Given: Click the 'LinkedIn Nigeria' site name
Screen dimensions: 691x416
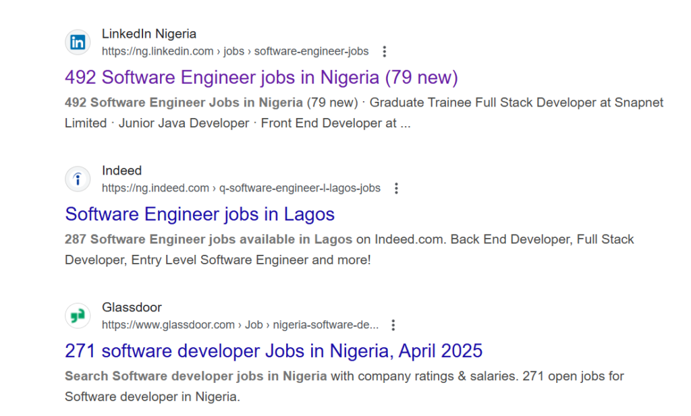Looking at the screenshot, I should pos(149,34).
